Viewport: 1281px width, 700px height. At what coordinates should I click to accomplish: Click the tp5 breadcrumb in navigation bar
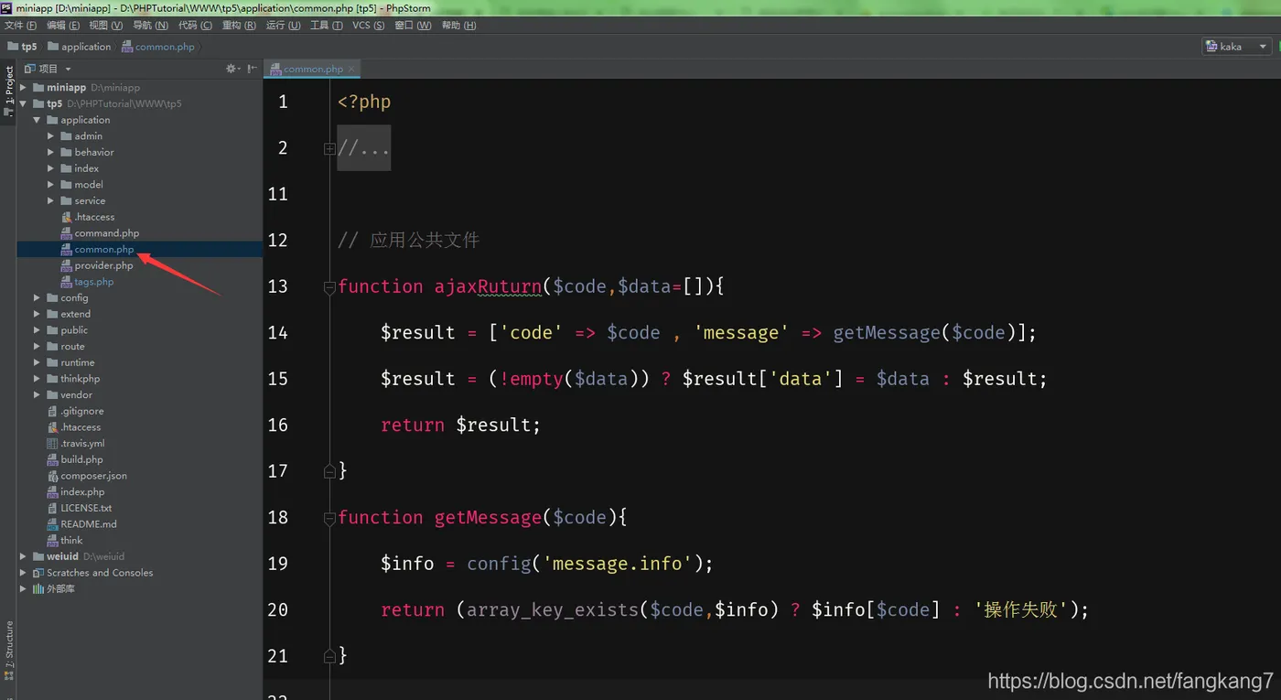coord(23,47)
